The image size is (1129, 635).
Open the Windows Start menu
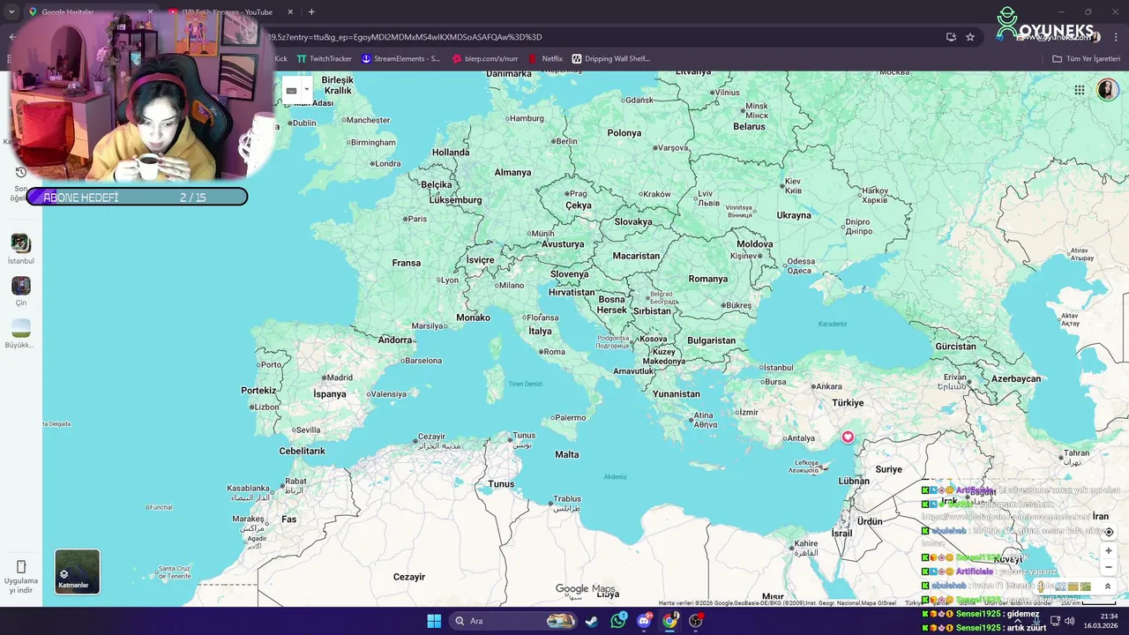434,621
